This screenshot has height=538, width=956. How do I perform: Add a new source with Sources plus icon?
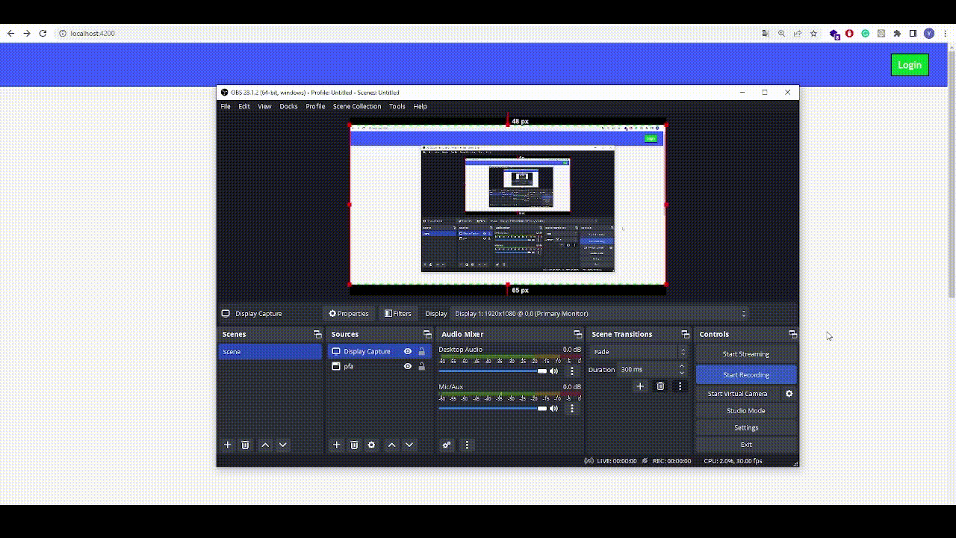point(337,445)
